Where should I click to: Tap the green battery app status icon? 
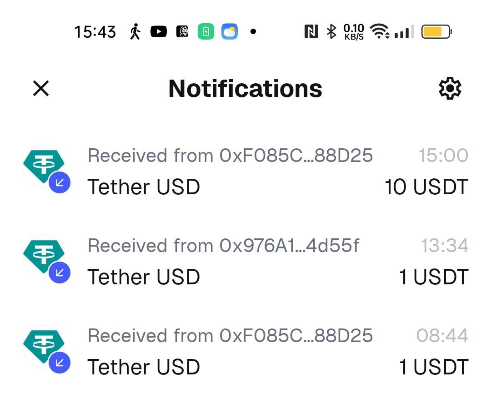206,32
